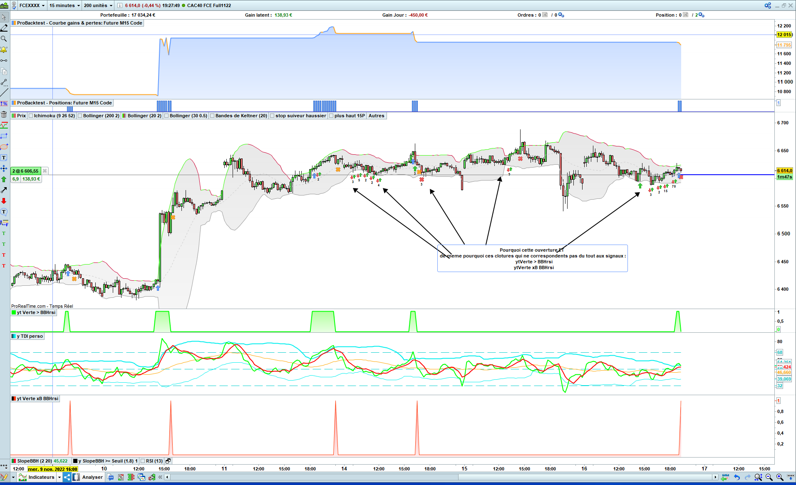Click the Ordres settings gear icon
This screenshot has height=485, width=796.
[x=561, y=15]
